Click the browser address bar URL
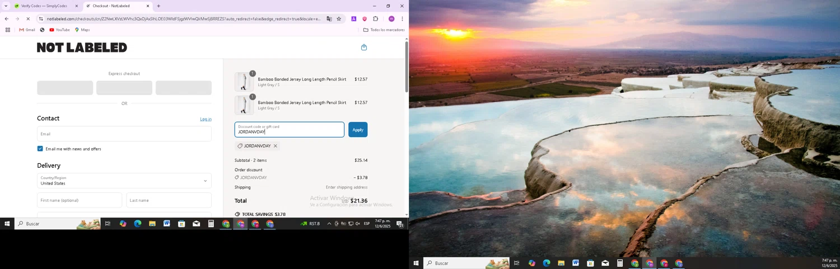Image resolution: width=840 pixels, height=269 pixels. click(184, 19)
